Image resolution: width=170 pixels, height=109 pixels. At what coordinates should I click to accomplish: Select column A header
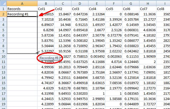tap(22, 3)
